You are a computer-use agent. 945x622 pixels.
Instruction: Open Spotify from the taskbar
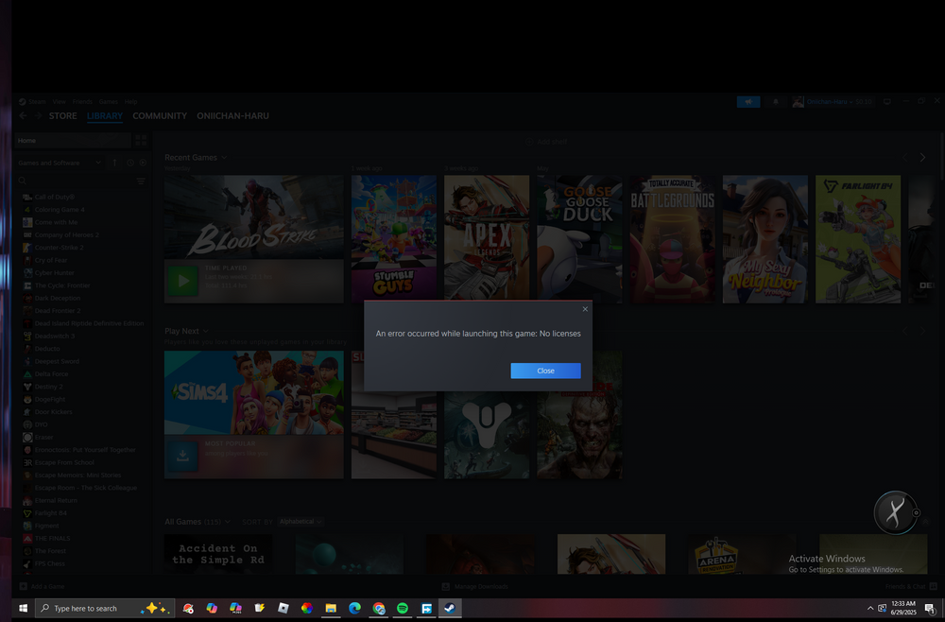point(402,608)
